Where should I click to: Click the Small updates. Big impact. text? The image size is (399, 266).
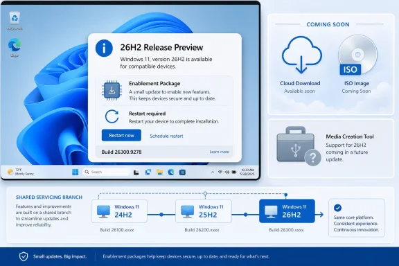pos(60,256)
